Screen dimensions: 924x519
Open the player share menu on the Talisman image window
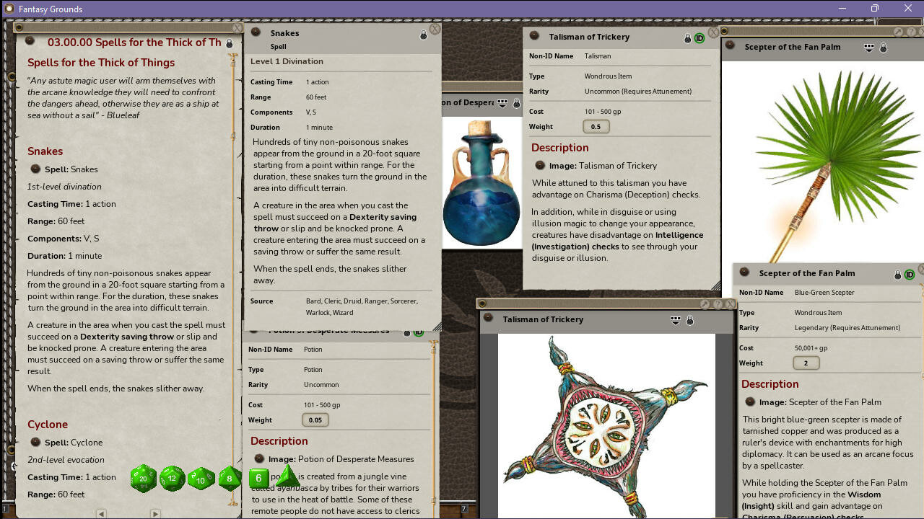pos(676,319)
